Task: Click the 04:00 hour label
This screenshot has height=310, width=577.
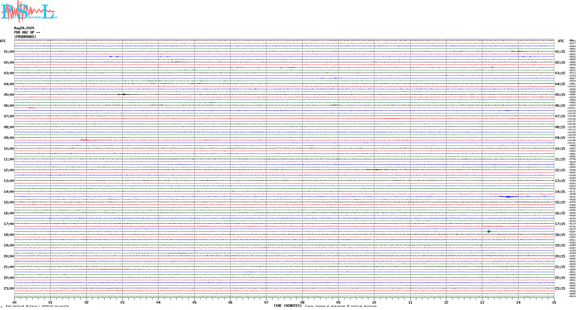Action: pos(9,84)
